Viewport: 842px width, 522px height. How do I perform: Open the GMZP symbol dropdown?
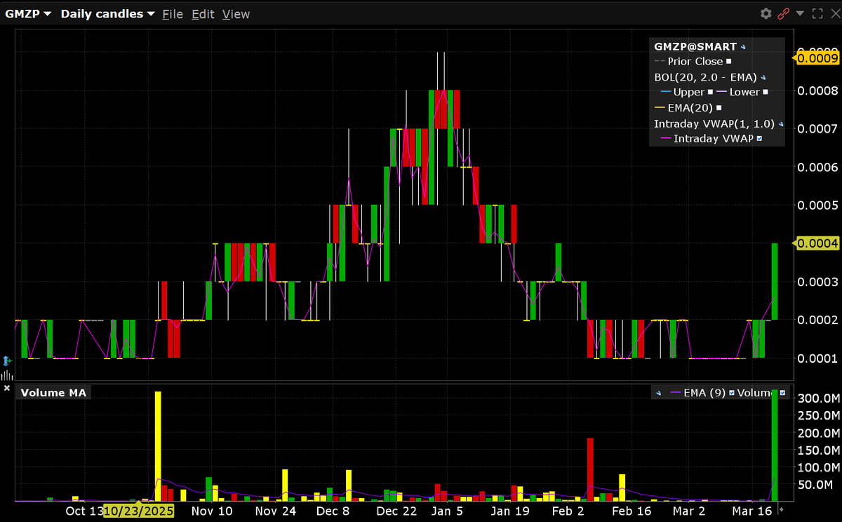[x=27, y=14]
